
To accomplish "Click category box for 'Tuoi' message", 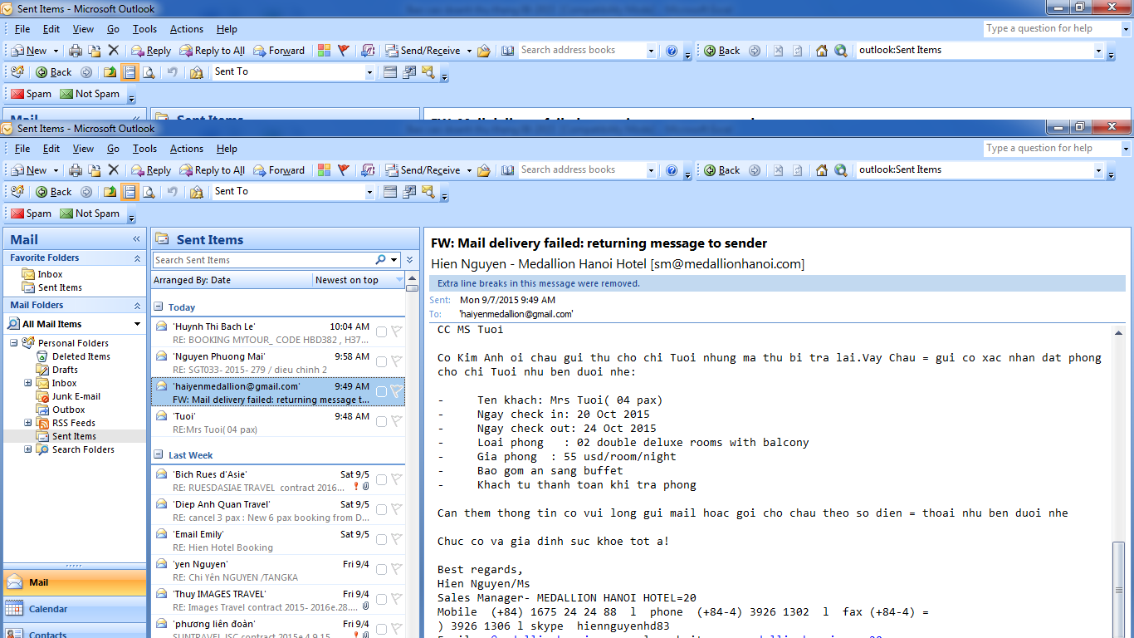I will tap(381, 421).
